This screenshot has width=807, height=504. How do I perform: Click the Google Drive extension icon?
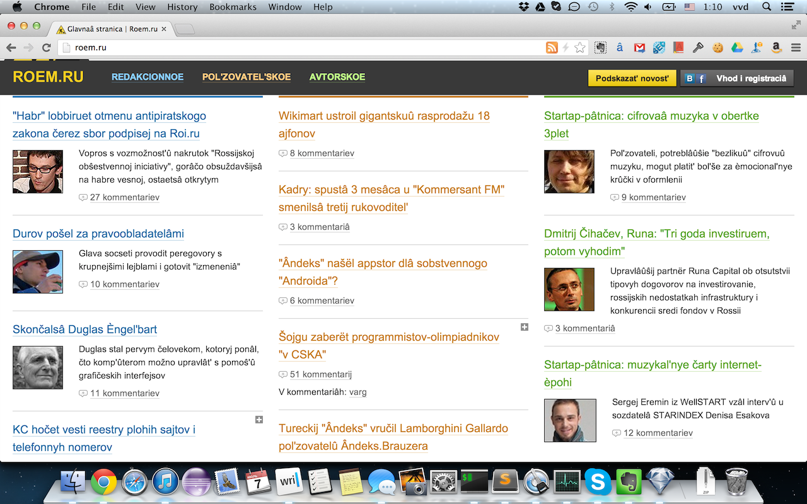737,47
